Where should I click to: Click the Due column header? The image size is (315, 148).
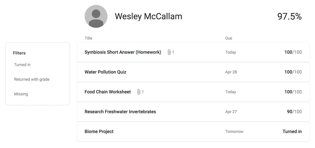229,38
